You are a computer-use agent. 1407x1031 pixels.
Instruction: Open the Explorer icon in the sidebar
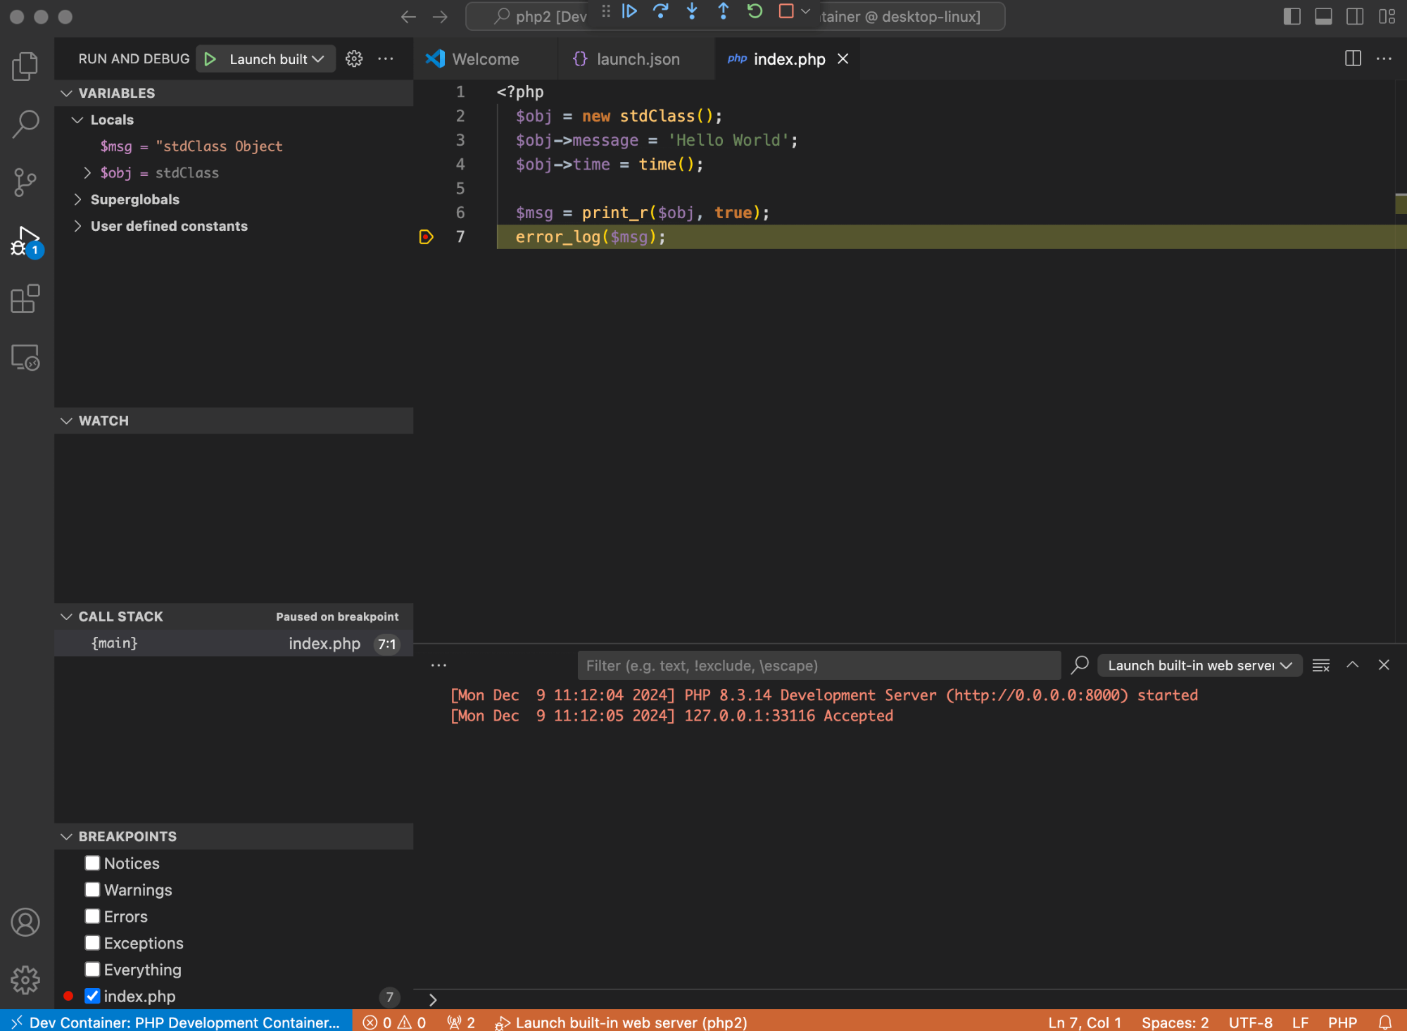pos(25,65)
